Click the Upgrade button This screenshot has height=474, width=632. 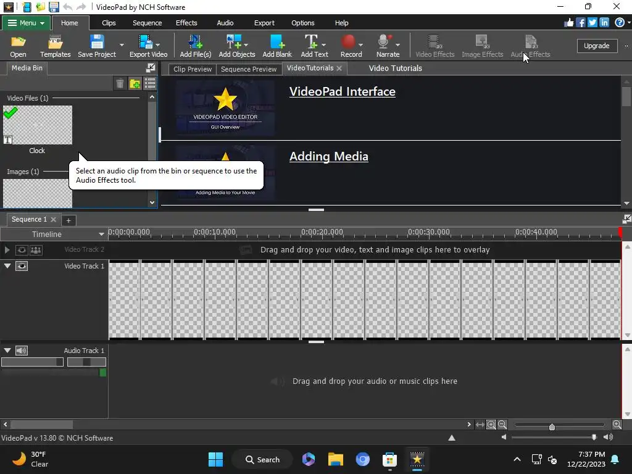[x=597, y=46]
